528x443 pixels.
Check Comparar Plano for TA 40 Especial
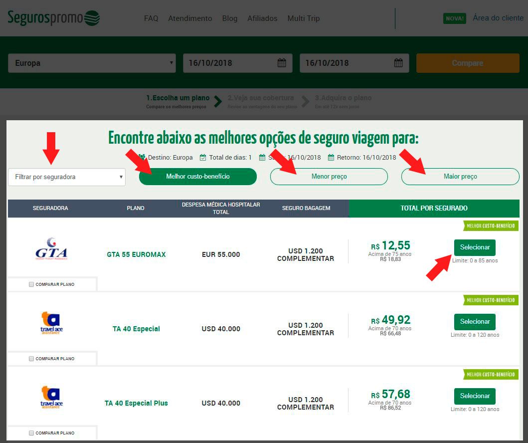point(31,359)
